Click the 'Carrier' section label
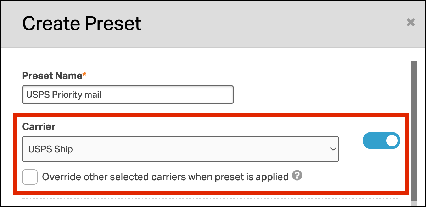 click(39, 126)
